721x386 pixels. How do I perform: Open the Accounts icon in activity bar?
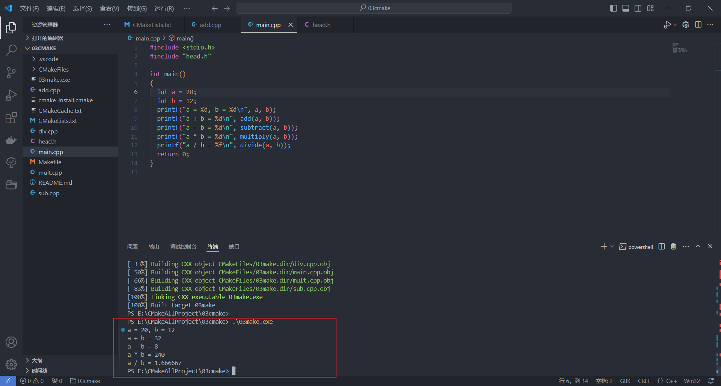click(11, 342)
